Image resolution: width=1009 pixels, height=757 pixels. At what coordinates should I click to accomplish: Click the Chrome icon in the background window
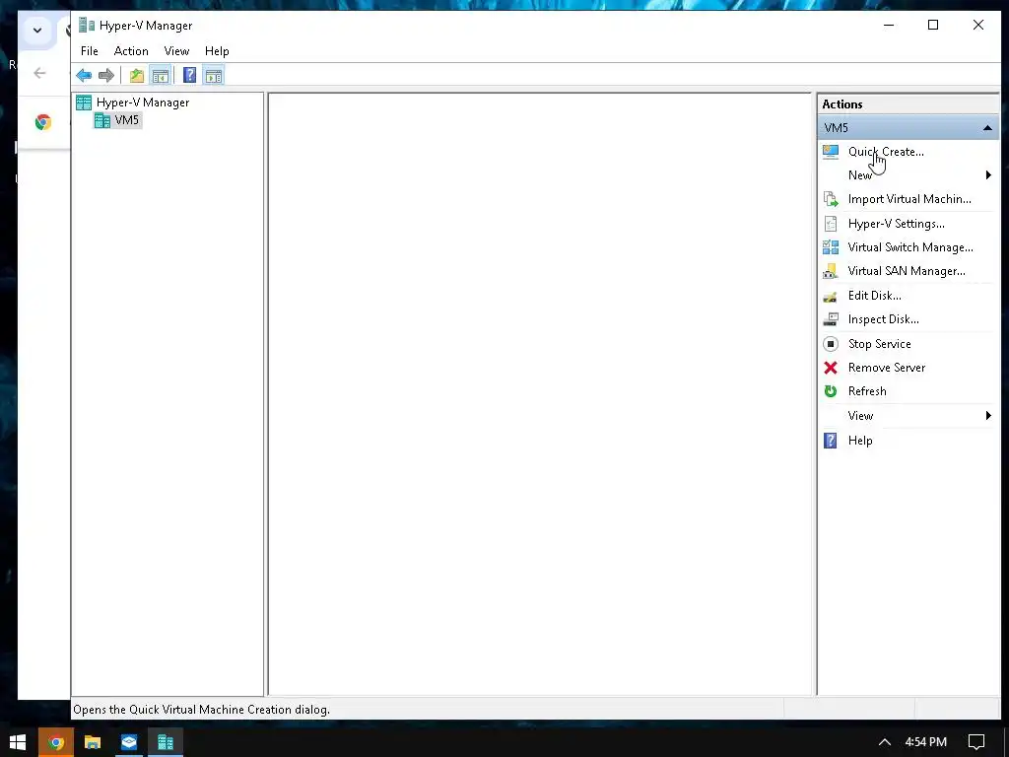tap(43, 122)
